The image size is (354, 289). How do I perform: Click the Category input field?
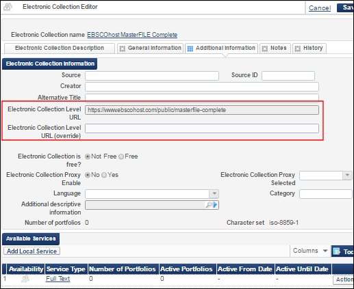click(326, 194)
